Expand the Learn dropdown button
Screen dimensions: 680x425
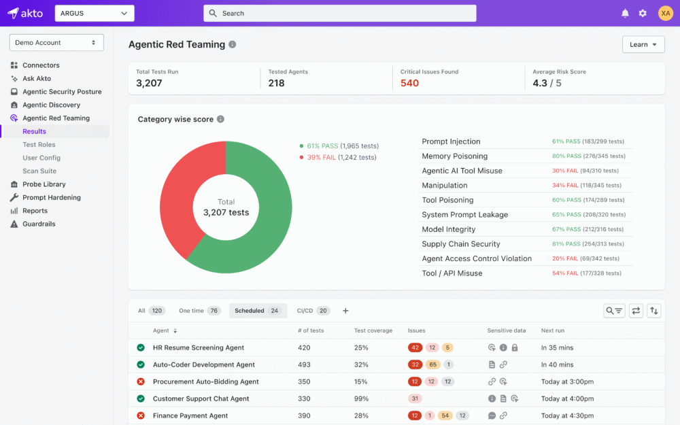coord(643,44)
